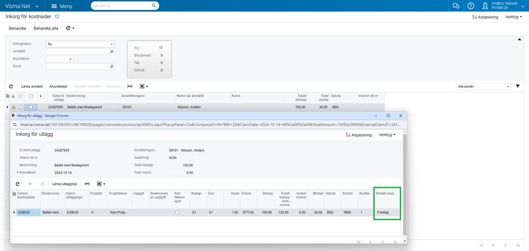This screenshot has height=251, width=529.
Task: Expand the Visma Net product dropdown
Action: pyautogui.click(x=37, y=6)
